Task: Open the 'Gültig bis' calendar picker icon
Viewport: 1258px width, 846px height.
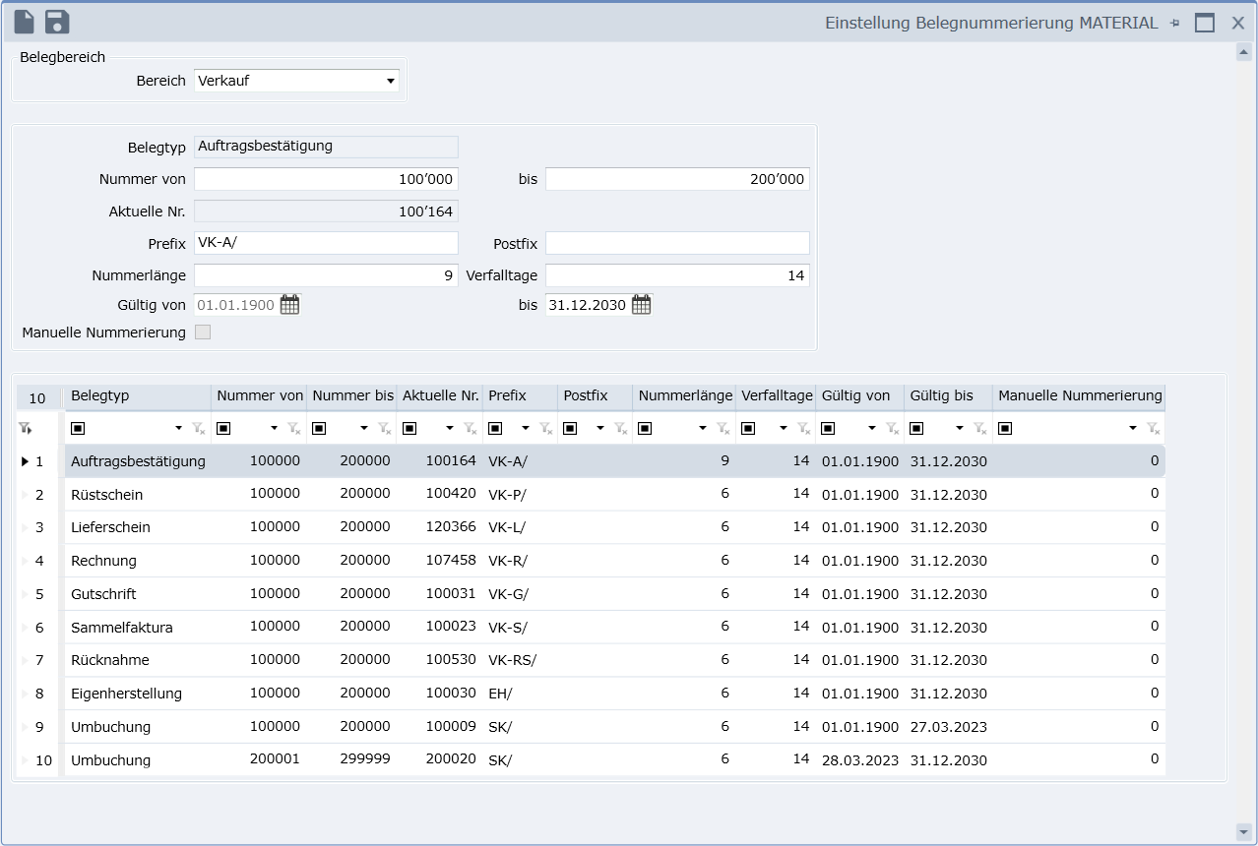Action: click(x=641, y=305)
